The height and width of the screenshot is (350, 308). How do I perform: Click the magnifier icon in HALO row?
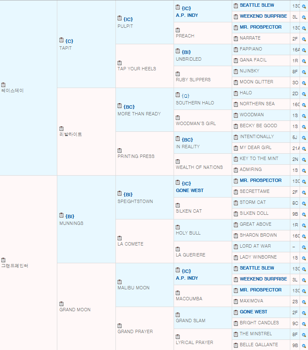click(x=304, y=94)
